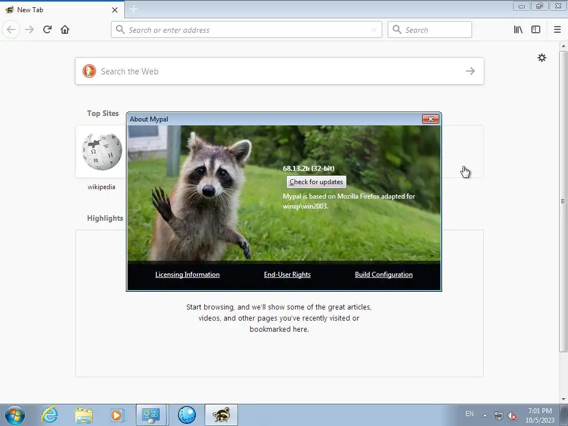Screen dimensions: 568x426
Task: Open File Explorer from the taskbar
Action: [84, 415]
